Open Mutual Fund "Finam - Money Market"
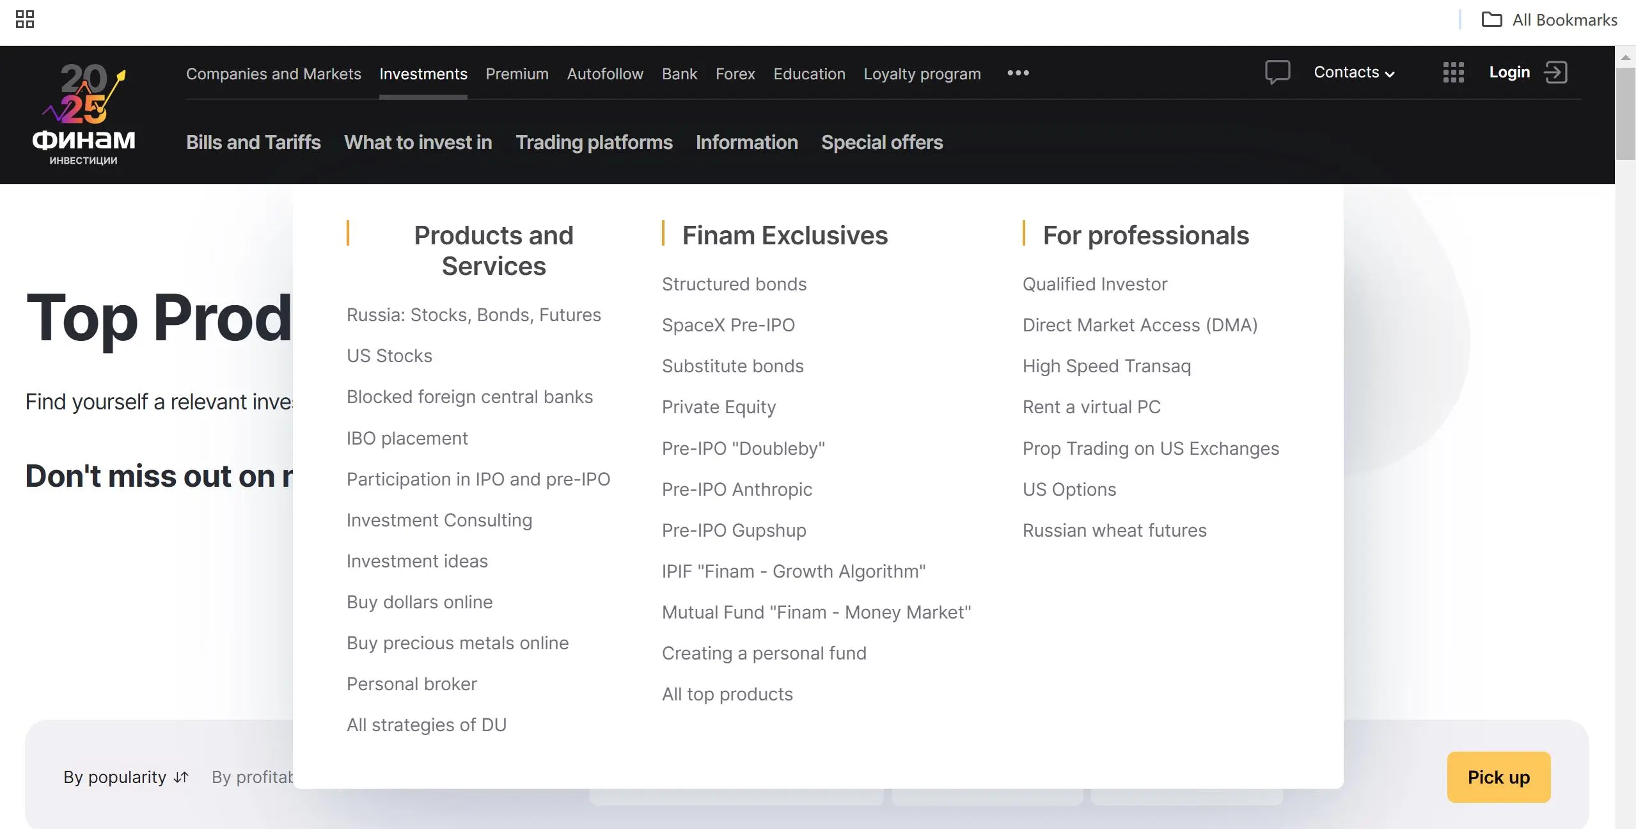The image size is (1636, 829). 817,612
